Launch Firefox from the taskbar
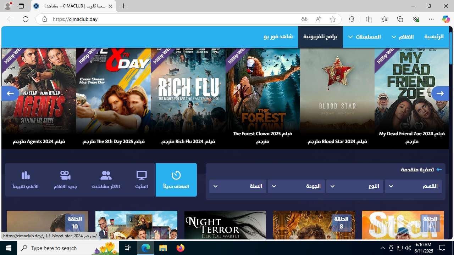Image resolution: width=454 pixels, height=255 pixels. click(181, 248)
